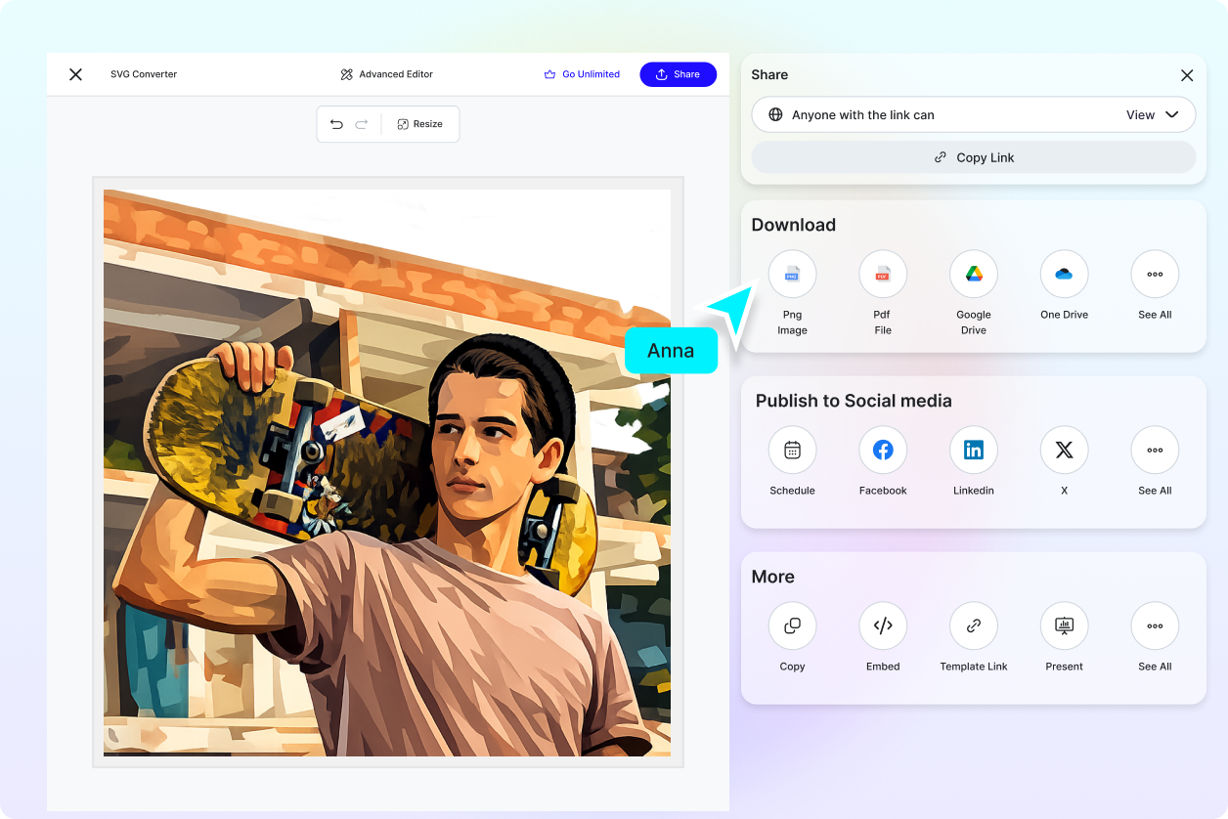Image resolution: width=1228 pixels, height=819 pixels.
Task: Open the Schedule publishing option
Action: click(792, 450)
